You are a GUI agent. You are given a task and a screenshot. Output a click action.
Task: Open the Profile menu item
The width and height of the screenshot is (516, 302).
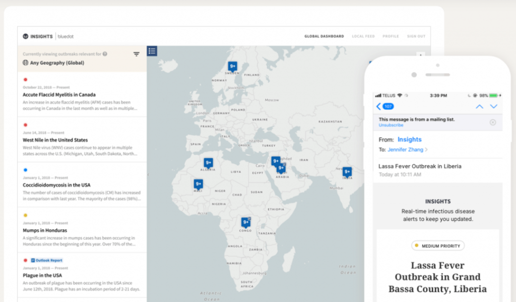(391, 36)
